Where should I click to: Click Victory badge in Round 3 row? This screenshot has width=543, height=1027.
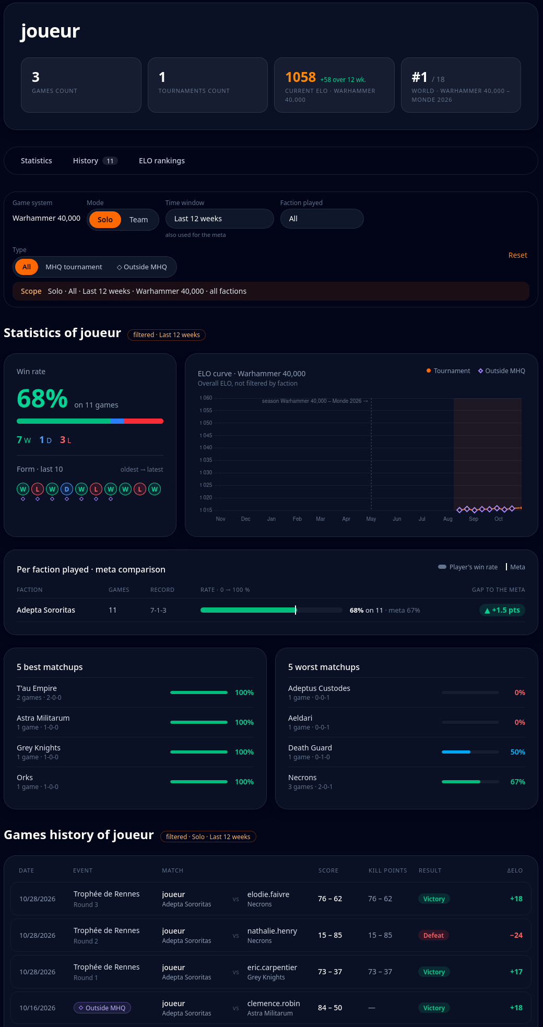pyautogui.click(x=434, y=899)
